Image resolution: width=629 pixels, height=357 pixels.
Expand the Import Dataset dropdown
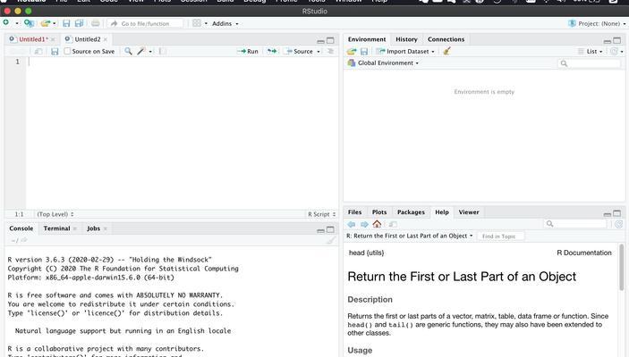[405, 51]
